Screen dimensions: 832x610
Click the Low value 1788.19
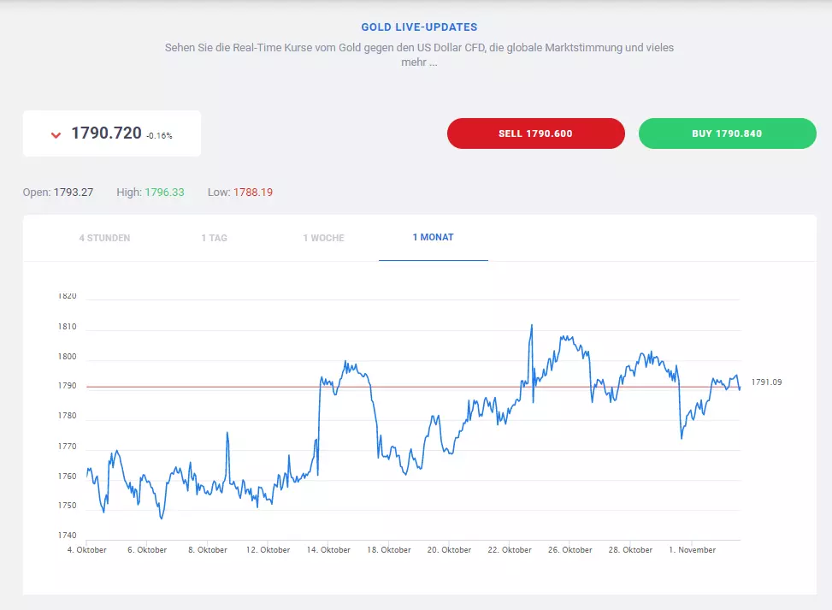point(253,192)
